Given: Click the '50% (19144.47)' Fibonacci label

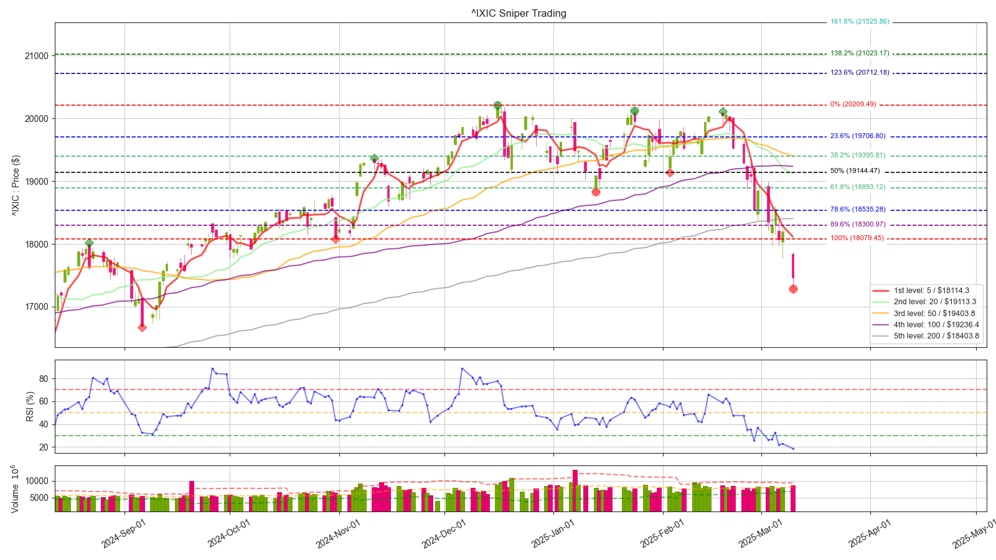Looking at the screenshot, I should pyautogui.click(x=855, y=171).
